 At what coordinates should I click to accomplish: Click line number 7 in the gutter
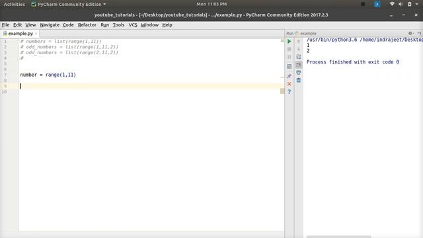pos(5,75)
